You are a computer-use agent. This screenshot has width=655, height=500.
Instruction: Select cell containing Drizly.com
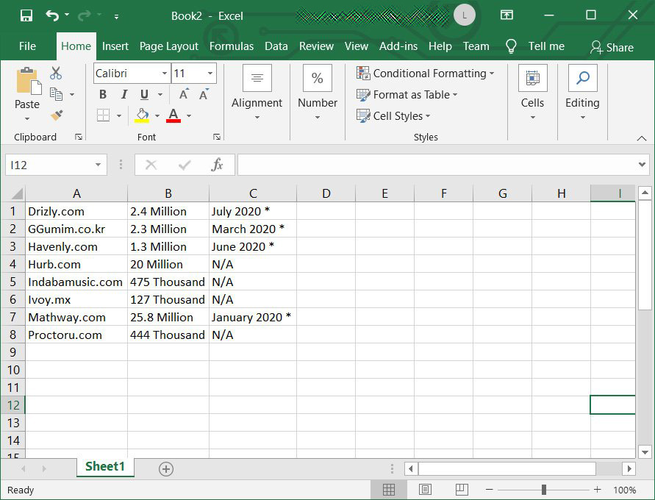tap(76, 211)
